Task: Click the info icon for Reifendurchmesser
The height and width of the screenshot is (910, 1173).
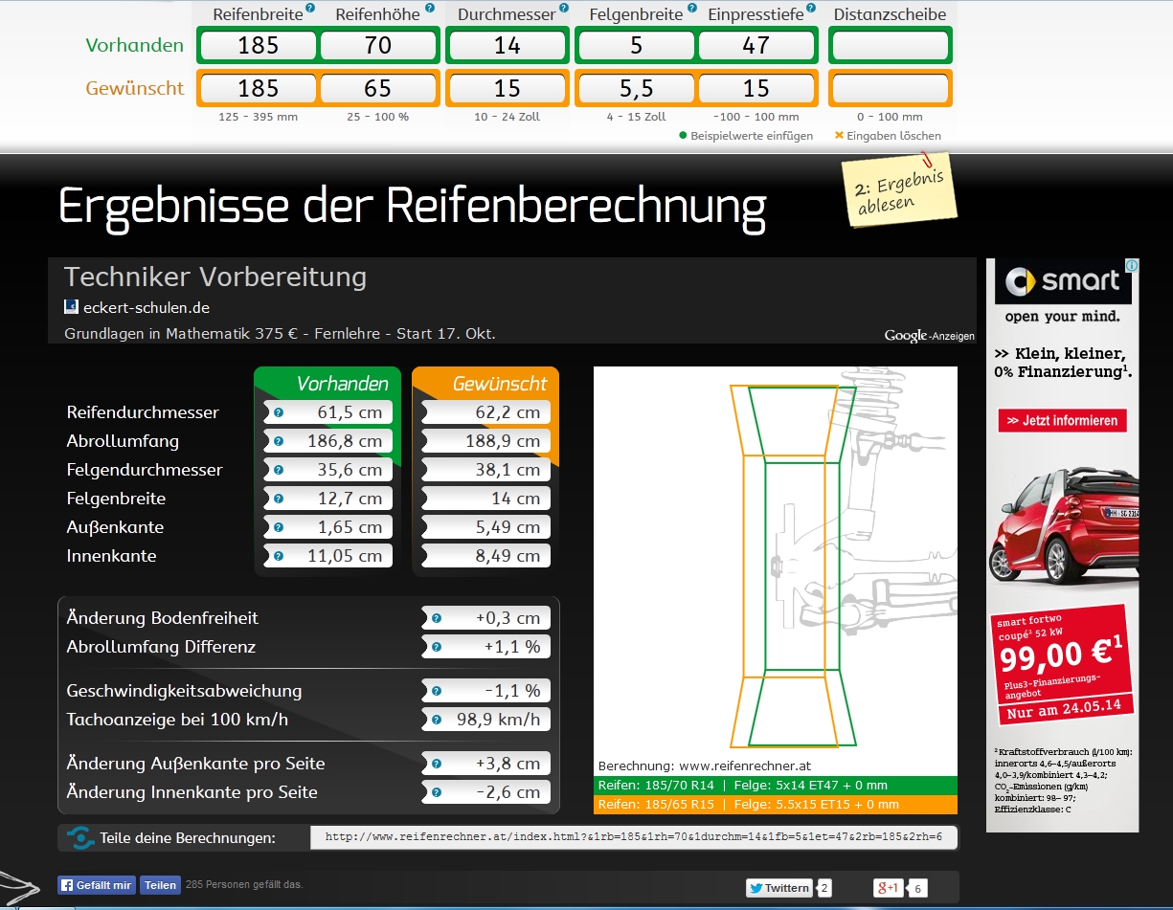Action: [x=279, y=413]
